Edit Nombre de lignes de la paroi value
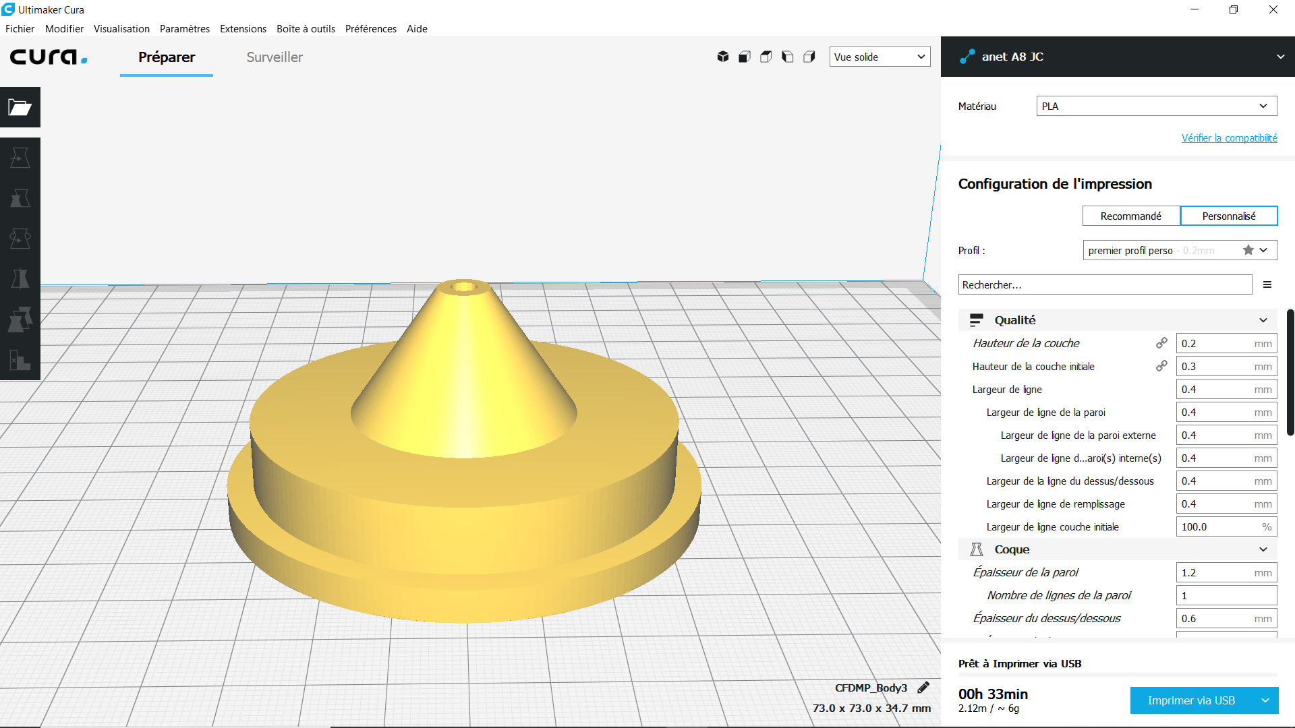1295x728 pixels. point(1226,595)
